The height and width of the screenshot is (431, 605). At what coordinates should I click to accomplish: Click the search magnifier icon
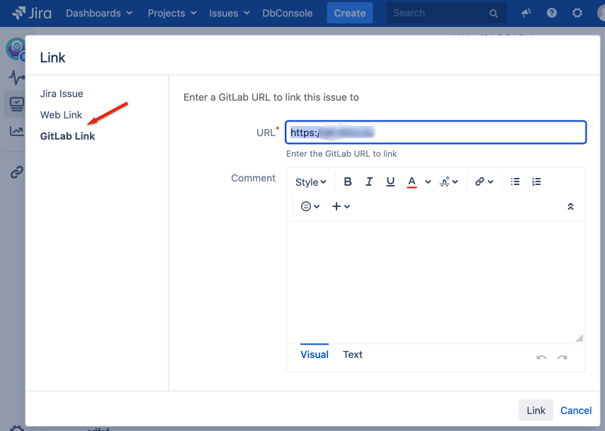(494, 13)
